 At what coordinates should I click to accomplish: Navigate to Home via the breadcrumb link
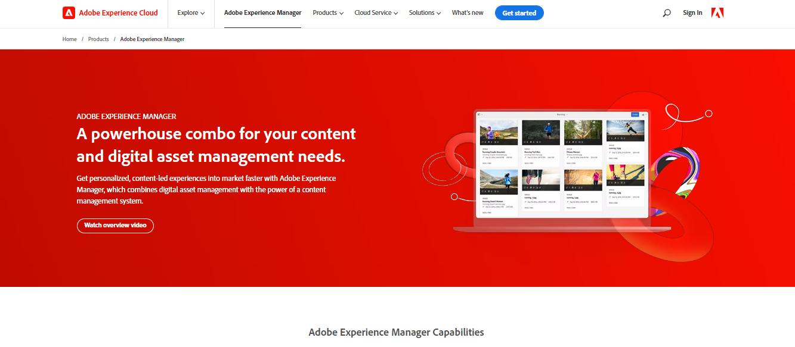69,39
